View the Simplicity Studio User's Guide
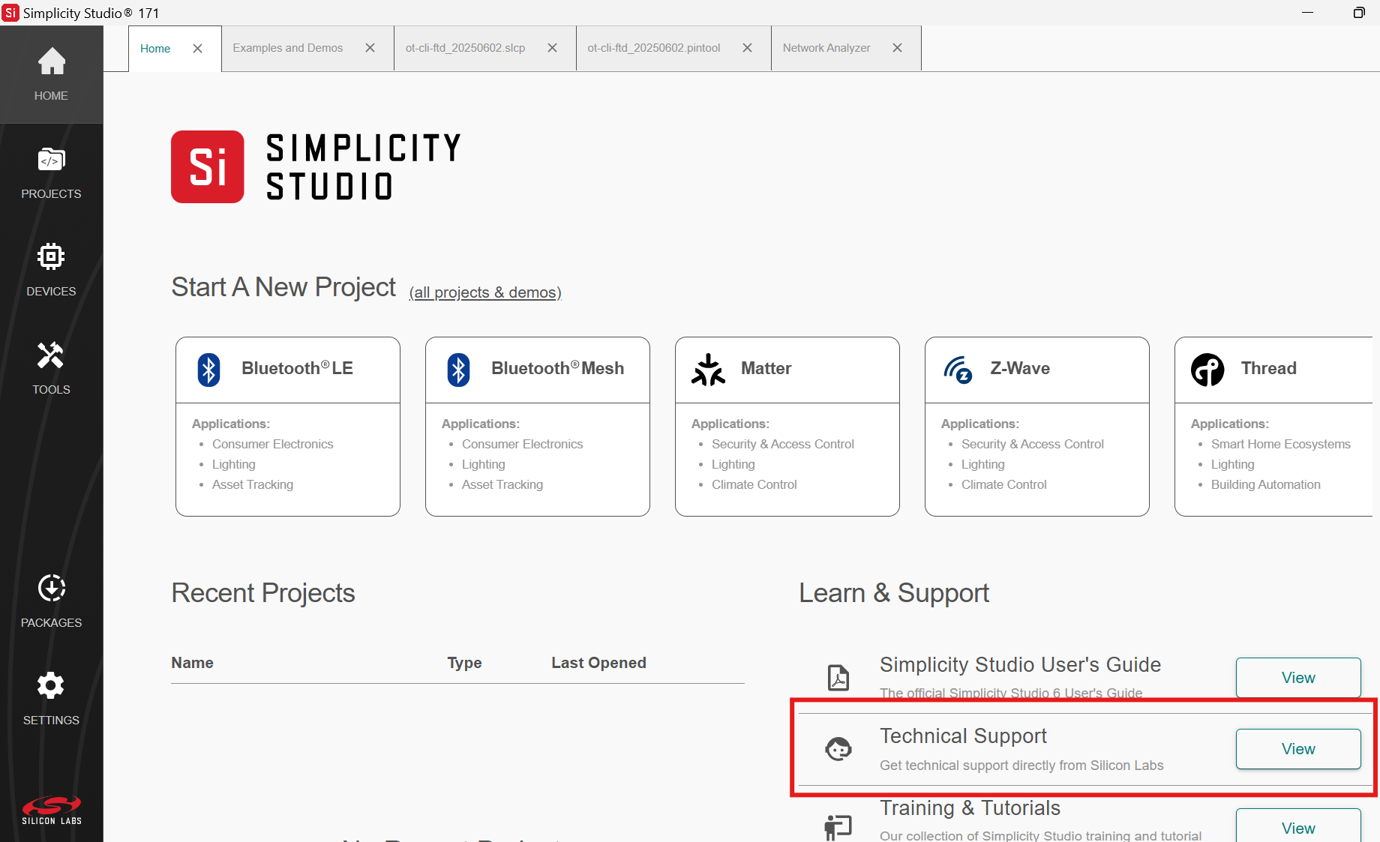This screenshot has width=1380, height=842. point(1297,678)
